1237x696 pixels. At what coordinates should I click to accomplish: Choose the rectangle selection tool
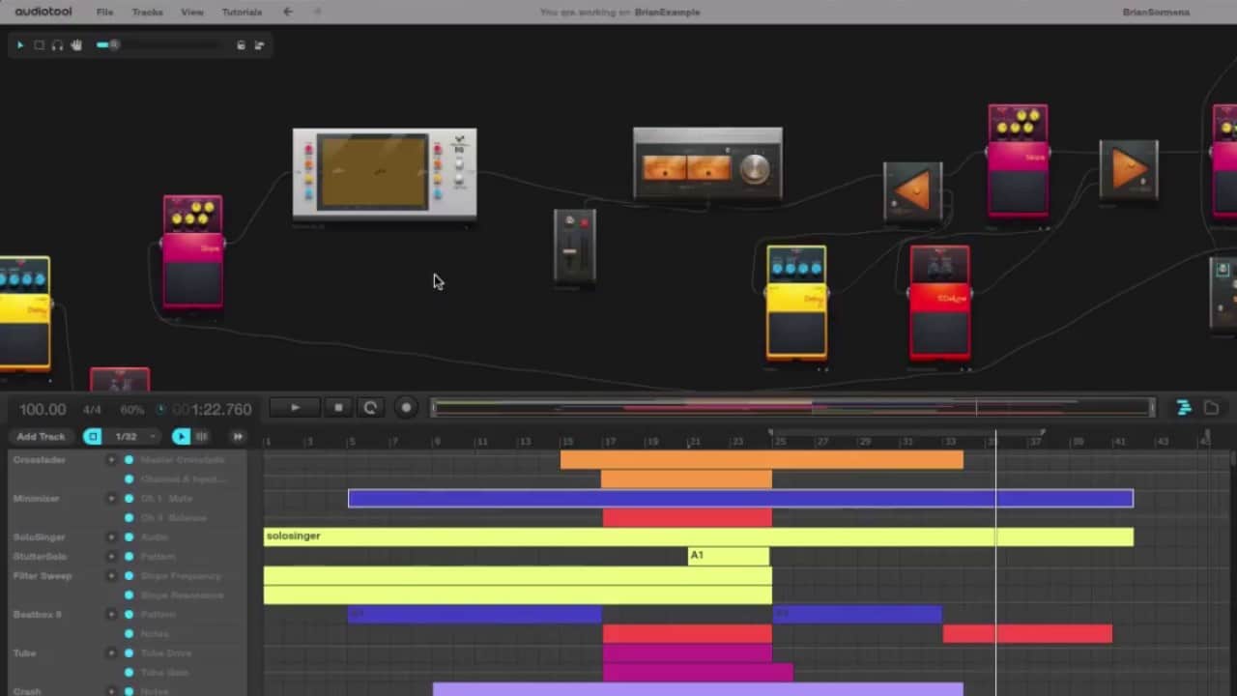point(39,45)
